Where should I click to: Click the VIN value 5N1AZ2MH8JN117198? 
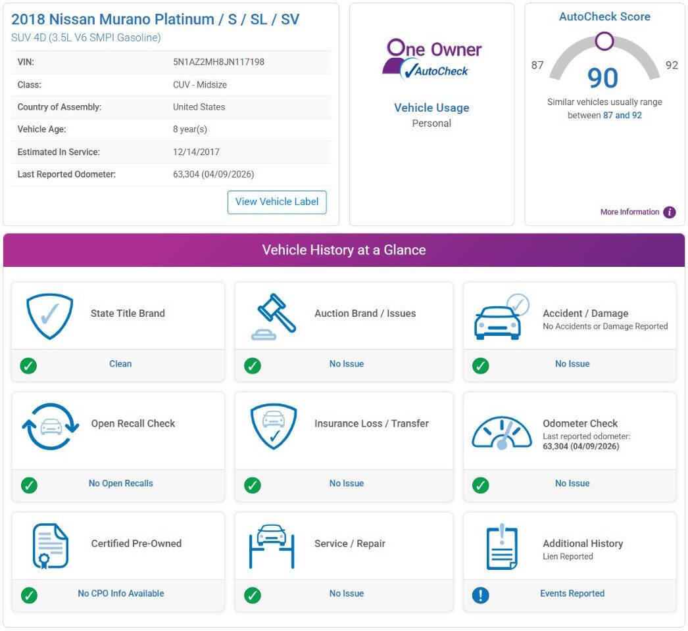218,62
